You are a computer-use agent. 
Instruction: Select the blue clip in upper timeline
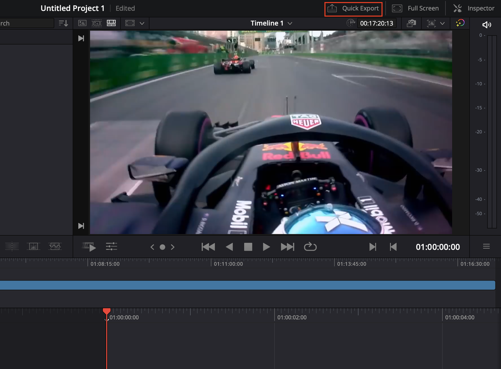coord(248,285)
